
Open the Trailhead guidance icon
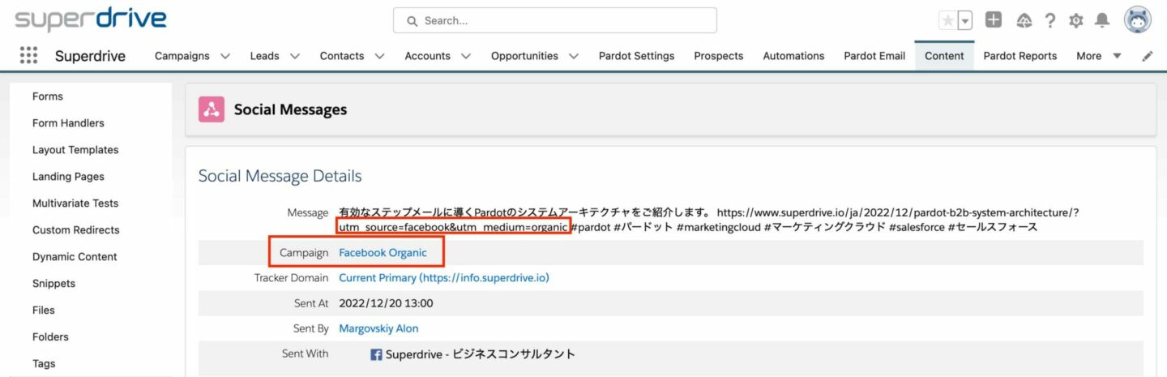click(1024, 21)
